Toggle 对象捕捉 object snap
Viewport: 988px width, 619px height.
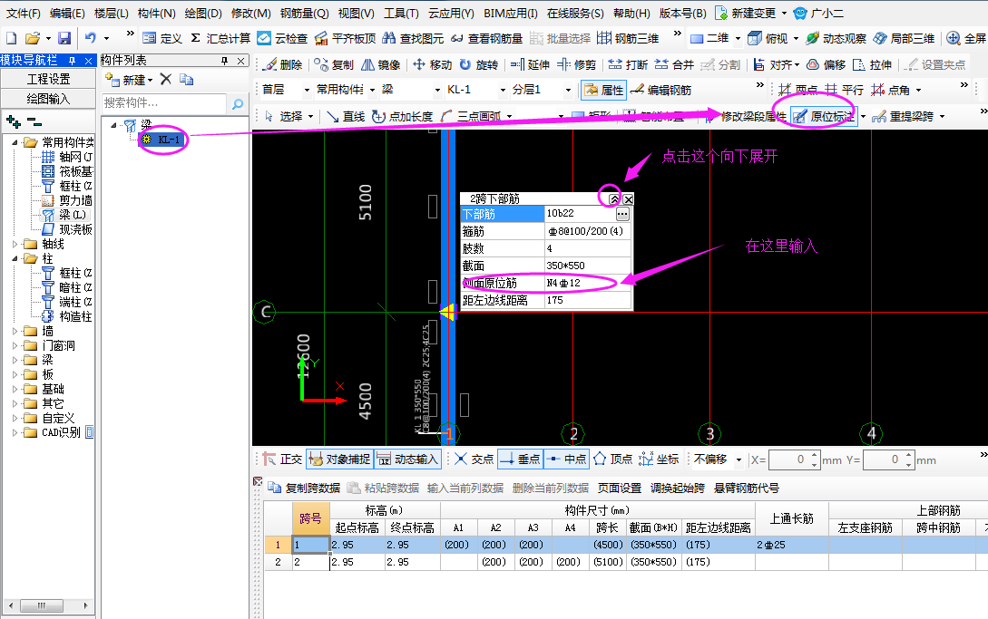[339, 459]
